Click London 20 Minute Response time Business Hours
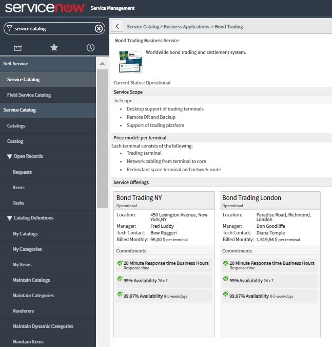Image resolution: width=332 pixels, height=347 pixels. tap(271, 263)
